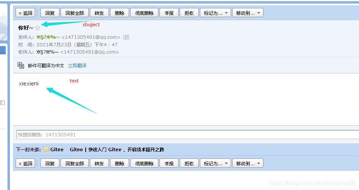The width and height of the screenshot is (359, 190).
Task: Click top 删除 button
Action: (x=120, y=13)
